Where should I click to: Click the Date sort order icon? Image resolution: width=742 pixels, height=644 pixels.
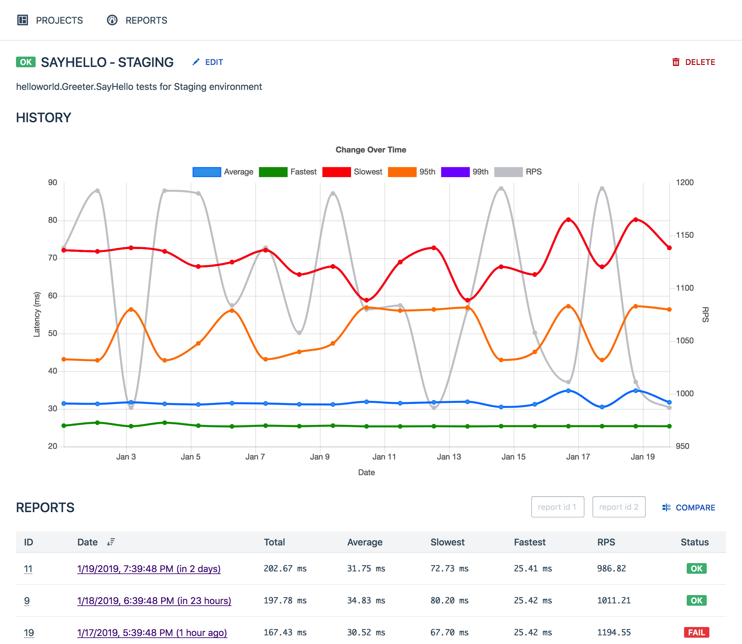pos(111,542)
